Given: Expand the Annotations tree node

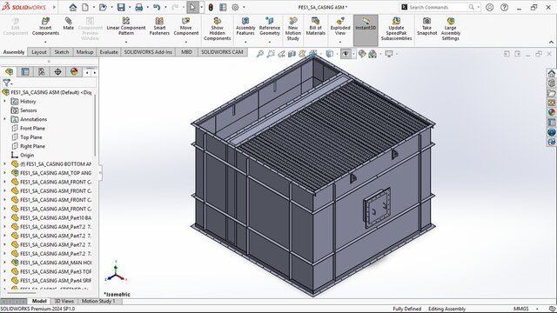Looking at the screenshot, I should (5, 119).
